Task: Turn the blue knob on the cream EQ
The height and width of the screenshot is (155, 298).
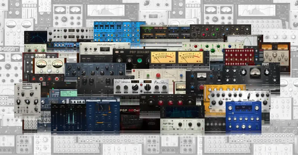Action: [229, 47]
